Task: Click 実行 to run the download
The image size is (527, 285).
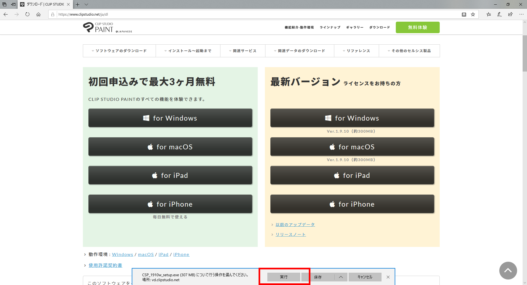Action: pyautogui.click(x=284, y=277)
